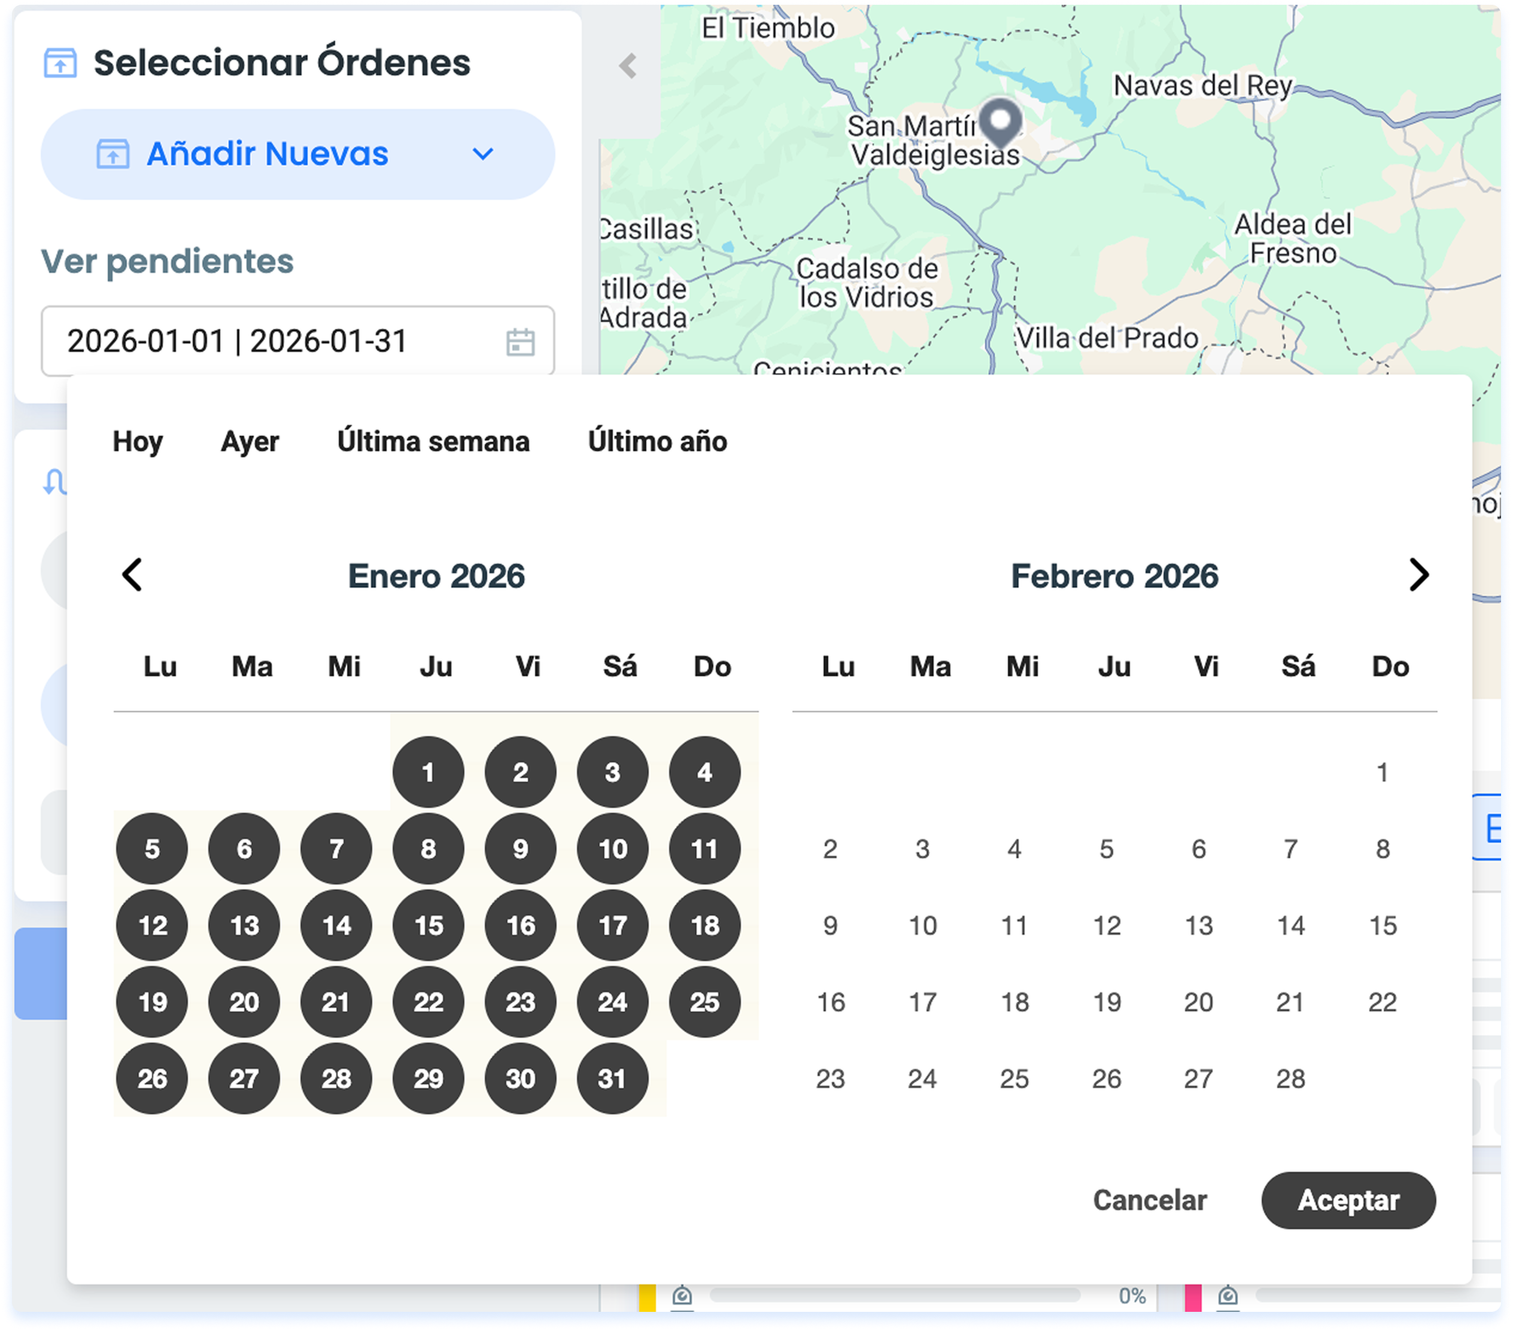Screen dimensions: 1513x1331
Task: Click Cancelar to dismiss the calendar
Action: pos(1149,1200)
